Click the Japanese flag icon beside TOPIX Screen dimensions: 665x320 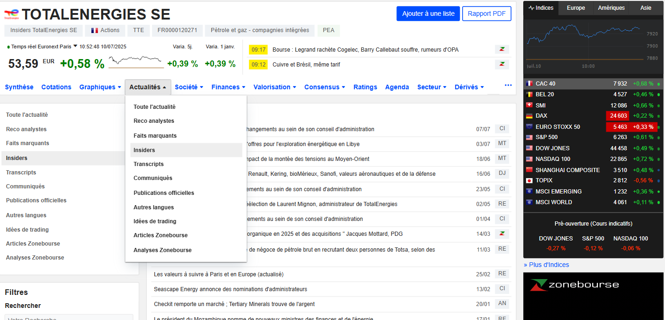[x=528, y=180]
